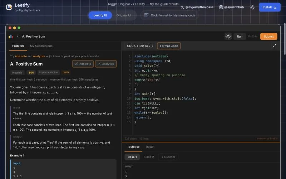Screen dimensions: 286x179
Task: Open the My Submissions tab
Action: point(41,46)
